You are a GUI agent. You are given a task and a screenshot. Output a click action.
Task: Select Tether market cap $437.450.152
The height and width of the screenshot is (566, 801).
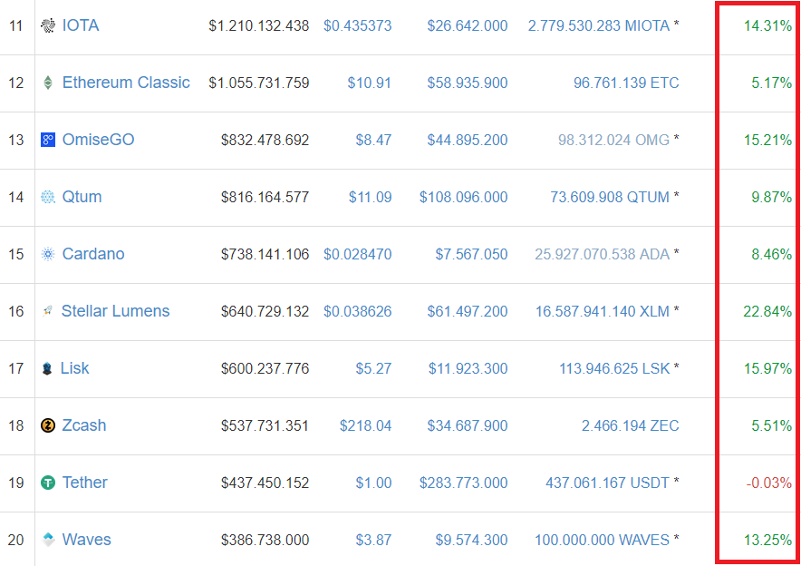click(265, 483)
